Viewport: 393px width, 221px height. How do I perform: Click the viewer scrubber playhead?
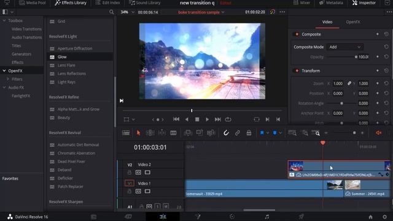tap(192, 110)
